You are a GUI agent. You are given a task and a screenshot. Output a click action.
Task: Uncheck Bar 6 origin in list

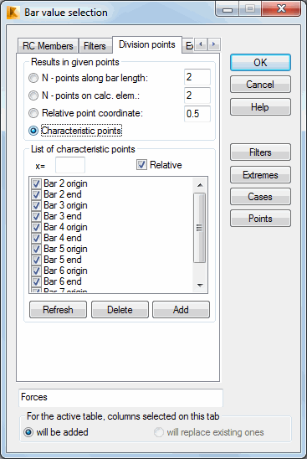pos(36,271)
